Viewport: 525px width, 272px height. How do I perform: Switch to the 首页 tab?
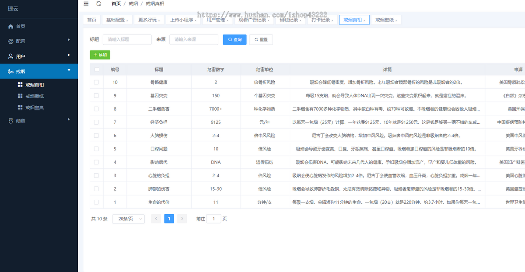[x=91, y=20]
